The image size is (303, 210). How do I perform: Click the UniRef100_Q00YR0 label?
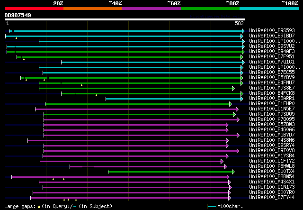pyautogui.click(x=272, y=192)
